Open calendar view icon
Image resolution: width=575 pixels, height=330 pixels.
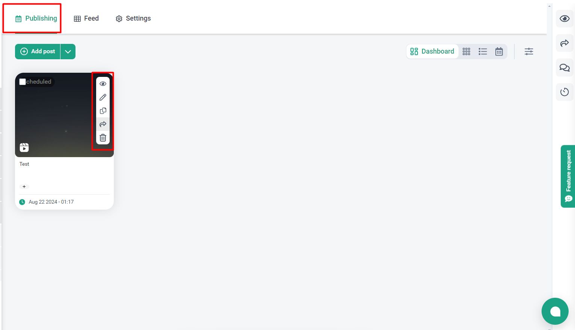click(499, 51)
